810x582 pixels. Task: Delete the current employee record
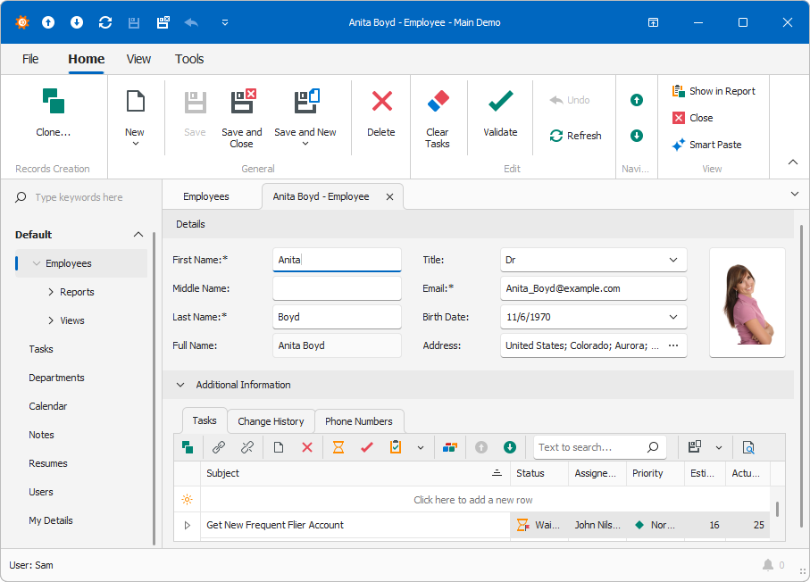[381, 112]
